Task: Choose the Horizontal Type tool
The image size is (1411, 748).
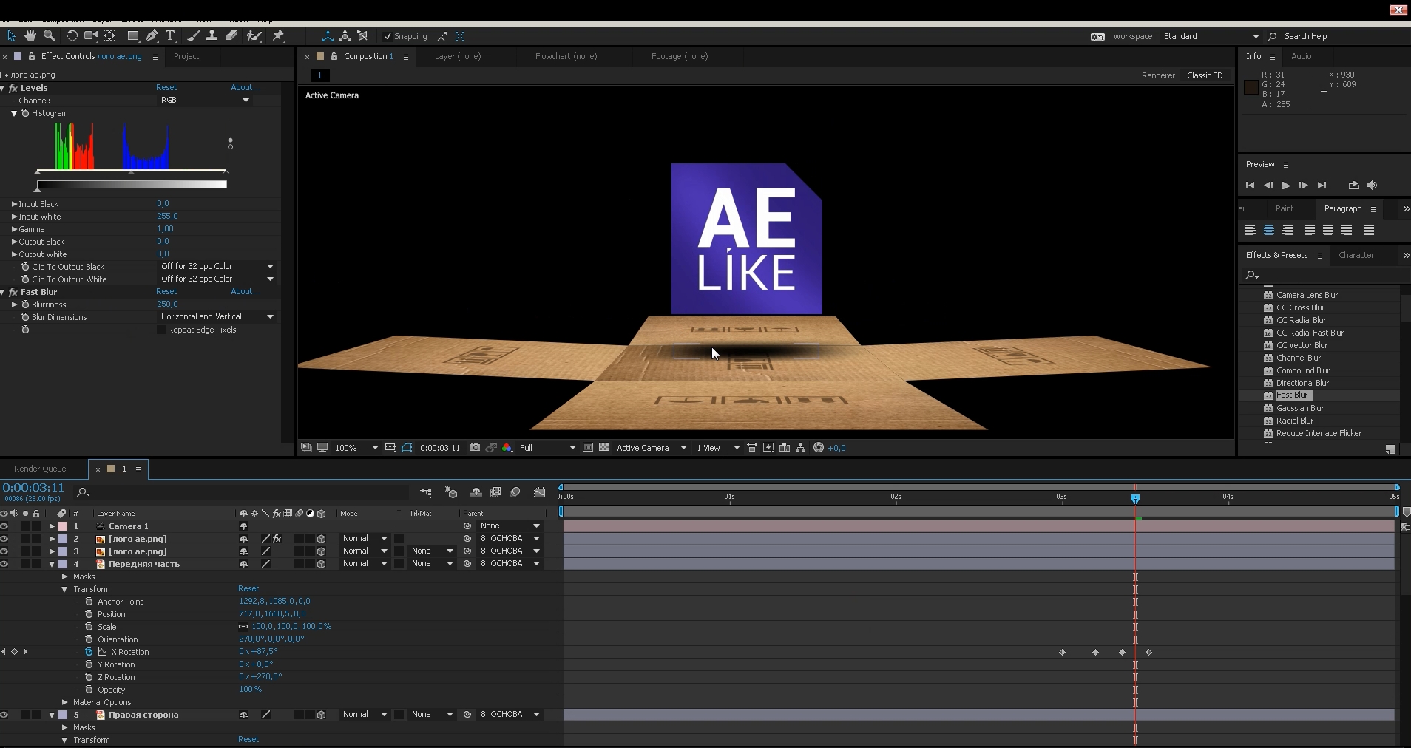Action: [170, 35]
